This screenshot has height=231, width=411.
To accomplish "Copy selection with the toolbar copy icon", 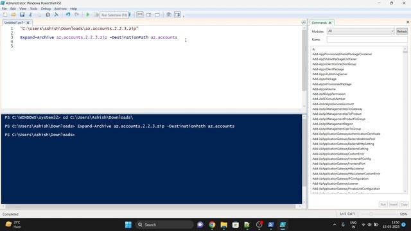I will [x=39, y=15].
